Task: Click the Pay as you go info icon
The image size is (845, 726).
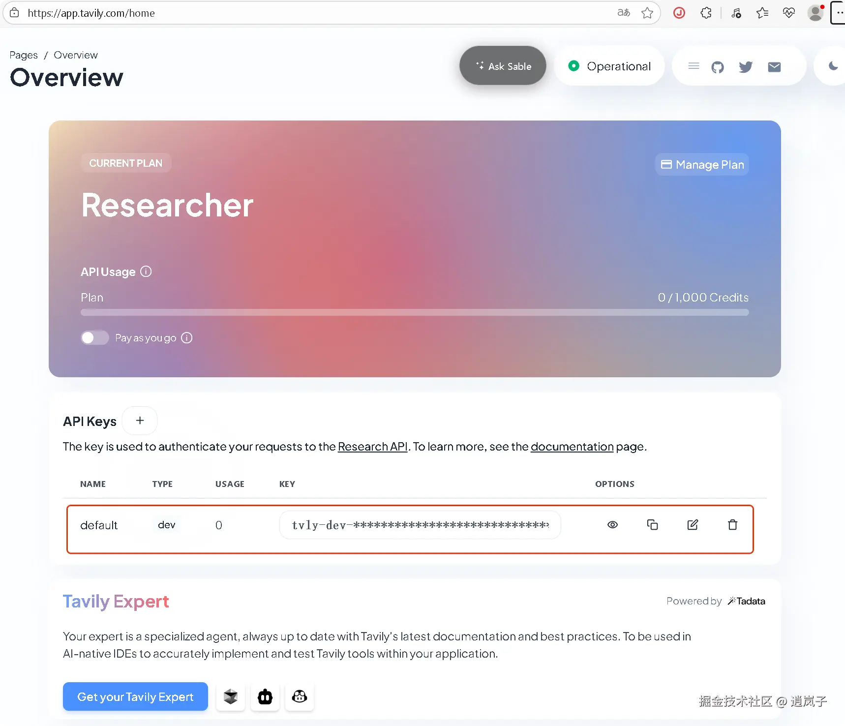Action: (187, 338)
